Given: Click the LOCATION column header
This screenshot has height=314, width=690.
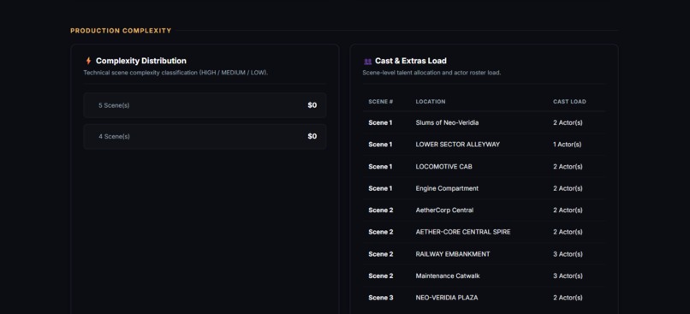Looking at the screenshot, I should (431, 102).
